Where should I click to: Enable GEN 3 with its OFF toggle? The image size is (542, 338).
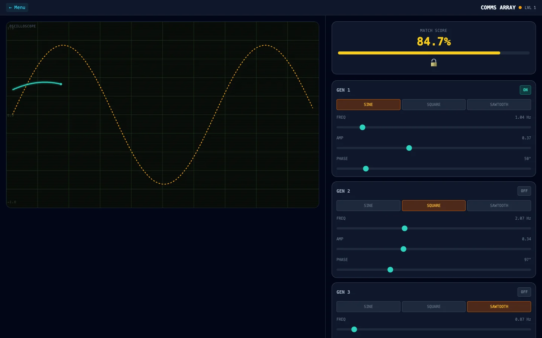pyautogui.click(x=524, y=292)
